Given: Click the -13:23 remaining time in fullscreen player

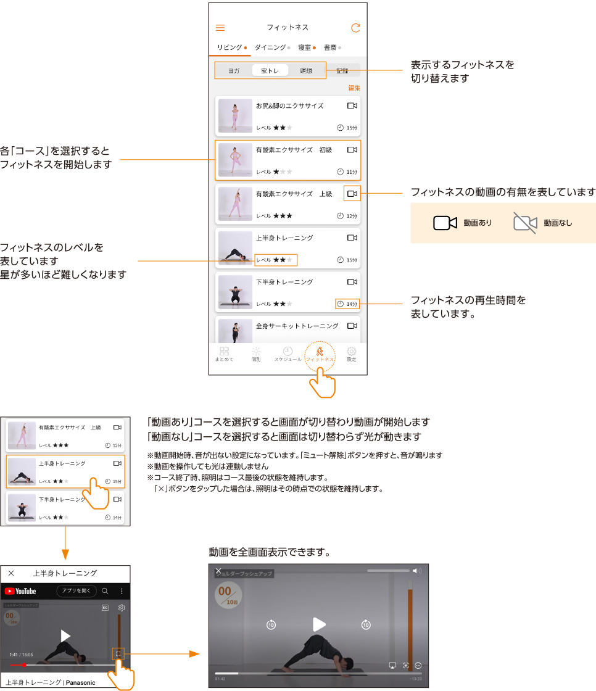Looking at the screenshot, I should [x=416, y=679].
